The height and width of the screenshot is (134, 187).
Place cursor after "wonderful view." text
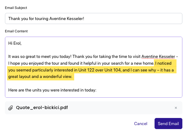72,77
